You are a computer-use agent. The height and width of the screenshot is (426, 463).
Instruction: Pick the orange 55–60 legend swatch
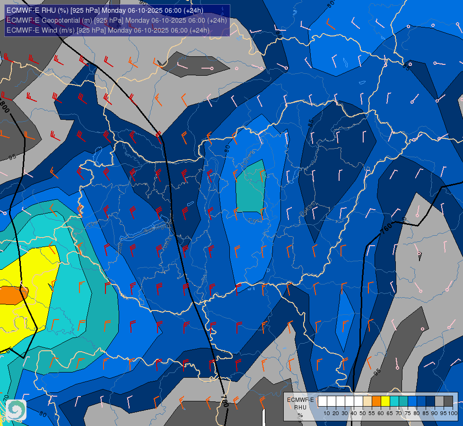[376, 401]
